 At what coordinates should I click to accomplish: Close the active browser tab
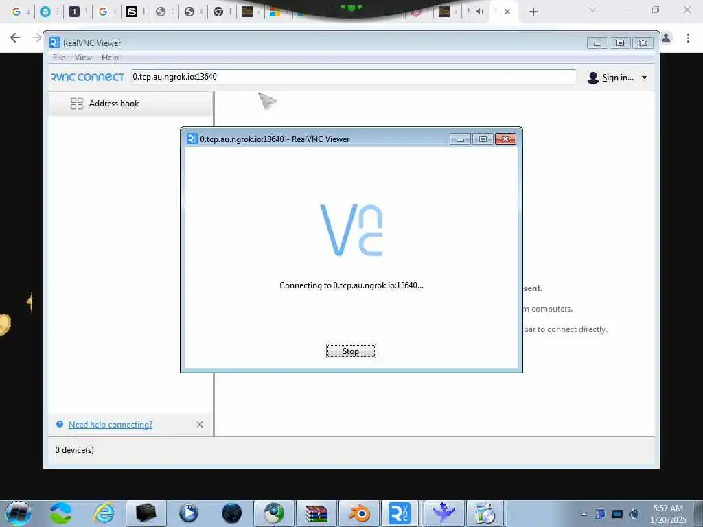(x=507, y=12)
